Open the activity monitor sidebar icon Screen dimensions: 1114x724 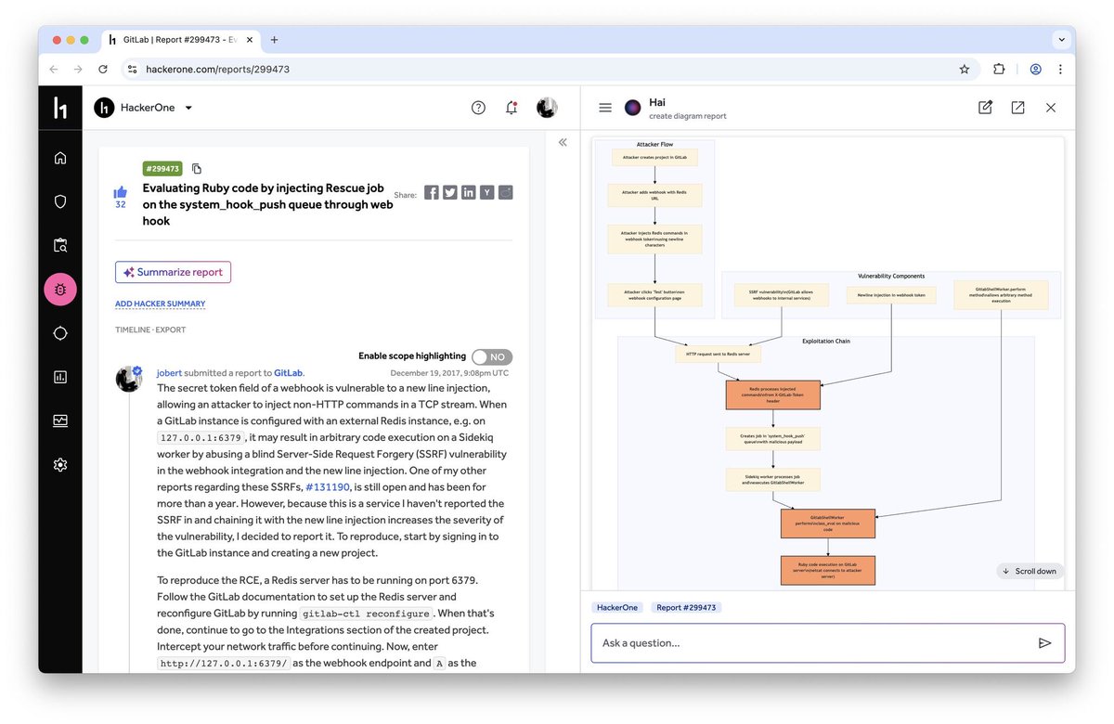60,420
